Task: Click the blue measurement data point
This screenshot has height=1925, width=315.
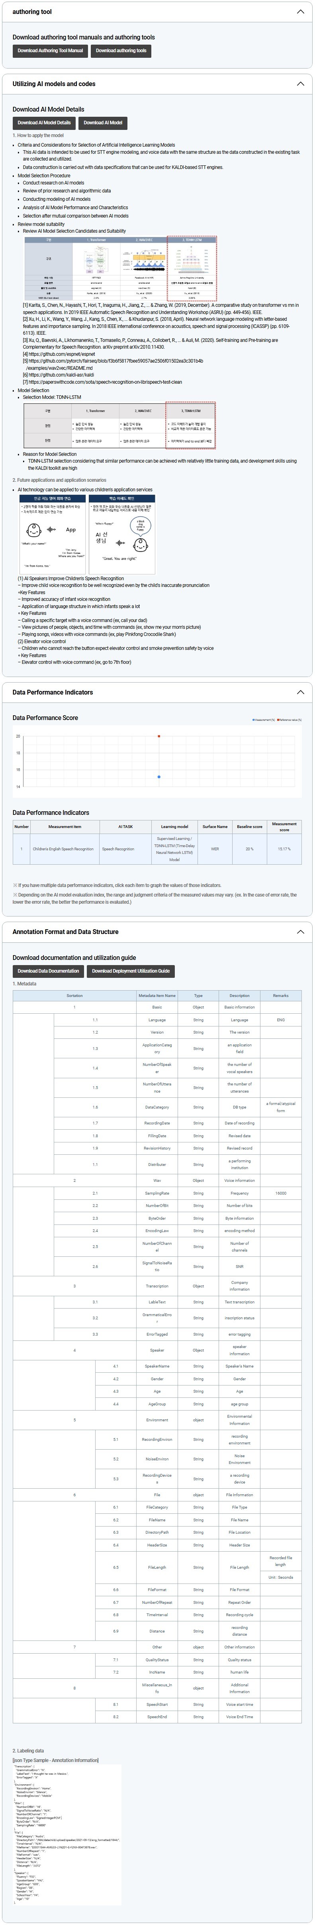Action: click(159, 777)
